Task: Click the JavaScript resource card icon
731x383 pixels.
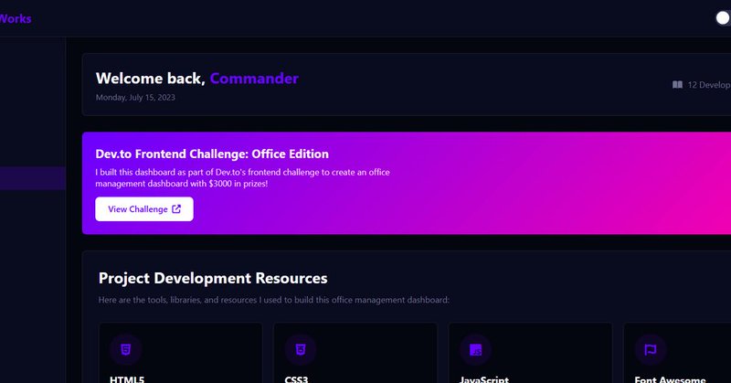Action: [x=475, y=349]
